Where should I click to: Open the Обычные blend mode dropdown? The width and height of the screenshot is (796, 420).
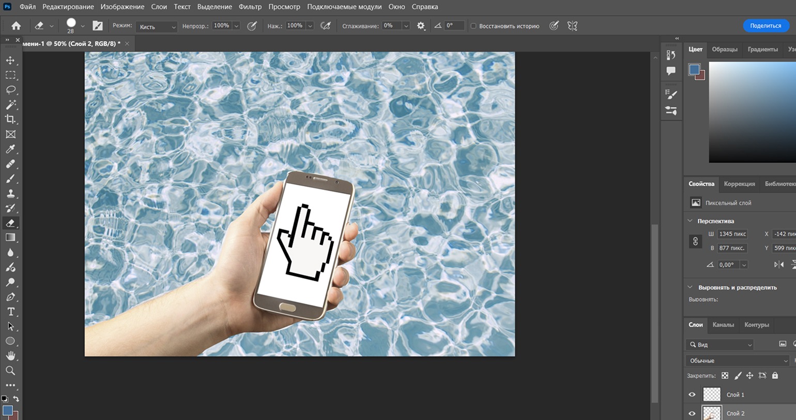[738, 361]
